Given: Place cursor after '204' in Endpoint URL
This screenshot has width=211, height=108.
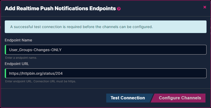Looking at the screenshot, I should [63, 73].
